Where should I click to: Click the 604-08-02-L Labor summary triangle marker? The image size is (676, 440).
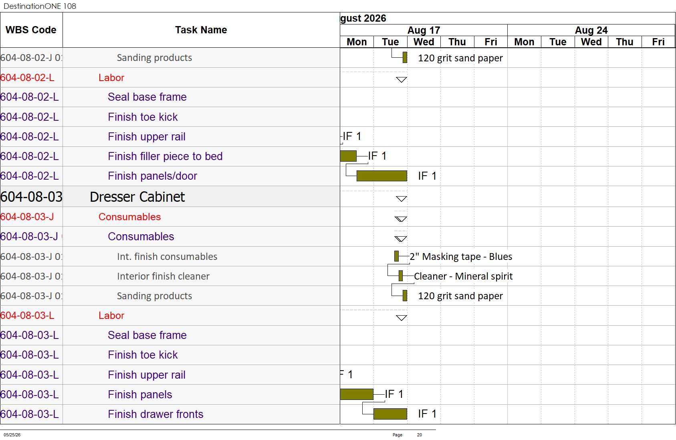pyautogui.click(x=401, y=80)
